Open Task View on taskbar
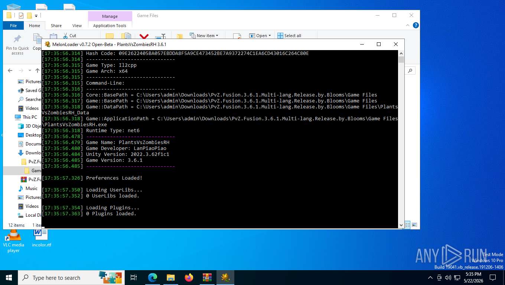The width and height of the screenshot is (505, 285). (134, 278)
